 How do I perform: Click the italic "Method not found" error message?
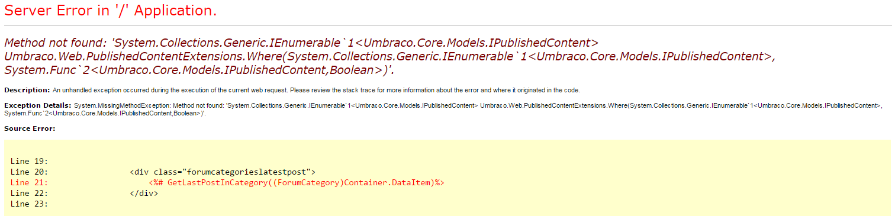pos(389,56)
